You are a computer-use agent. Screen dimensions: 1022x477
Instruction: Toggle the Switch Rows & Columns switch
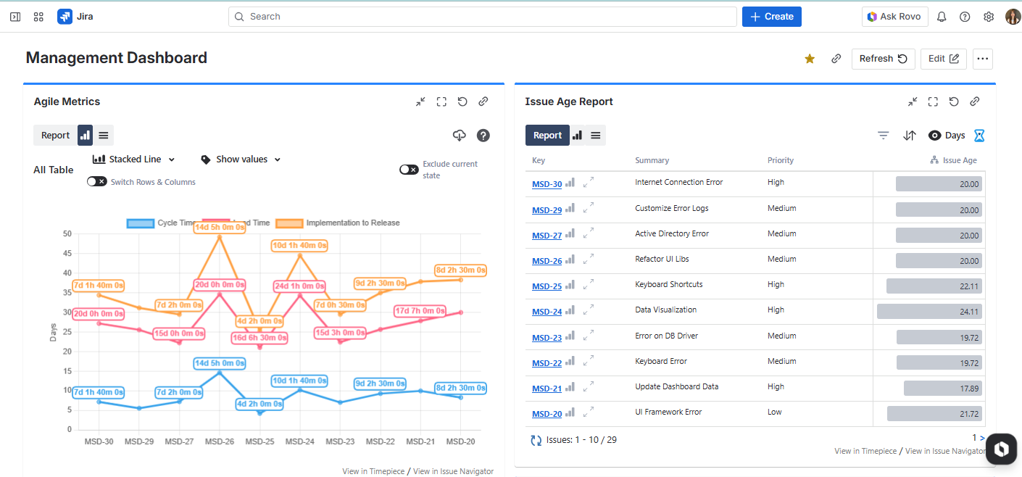tap(97, 182)
